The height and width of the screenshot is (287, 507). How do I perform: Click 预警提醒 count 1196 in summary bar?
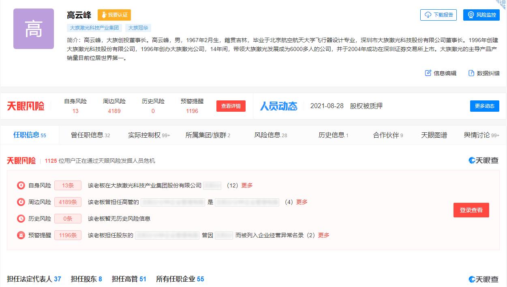tap(192, 111)
